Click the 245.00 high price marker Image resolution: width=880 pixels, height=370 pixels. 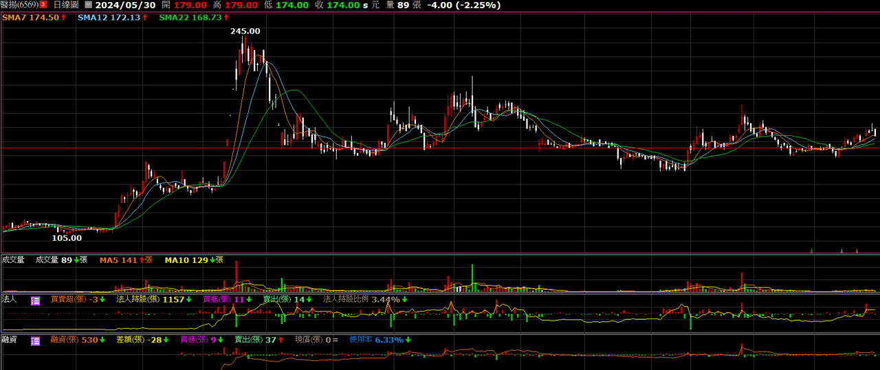[245, 31]
